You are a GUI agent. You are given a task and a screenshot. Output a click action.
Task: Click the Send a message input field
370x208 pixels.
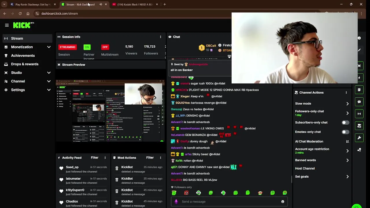tap(230, 202)
